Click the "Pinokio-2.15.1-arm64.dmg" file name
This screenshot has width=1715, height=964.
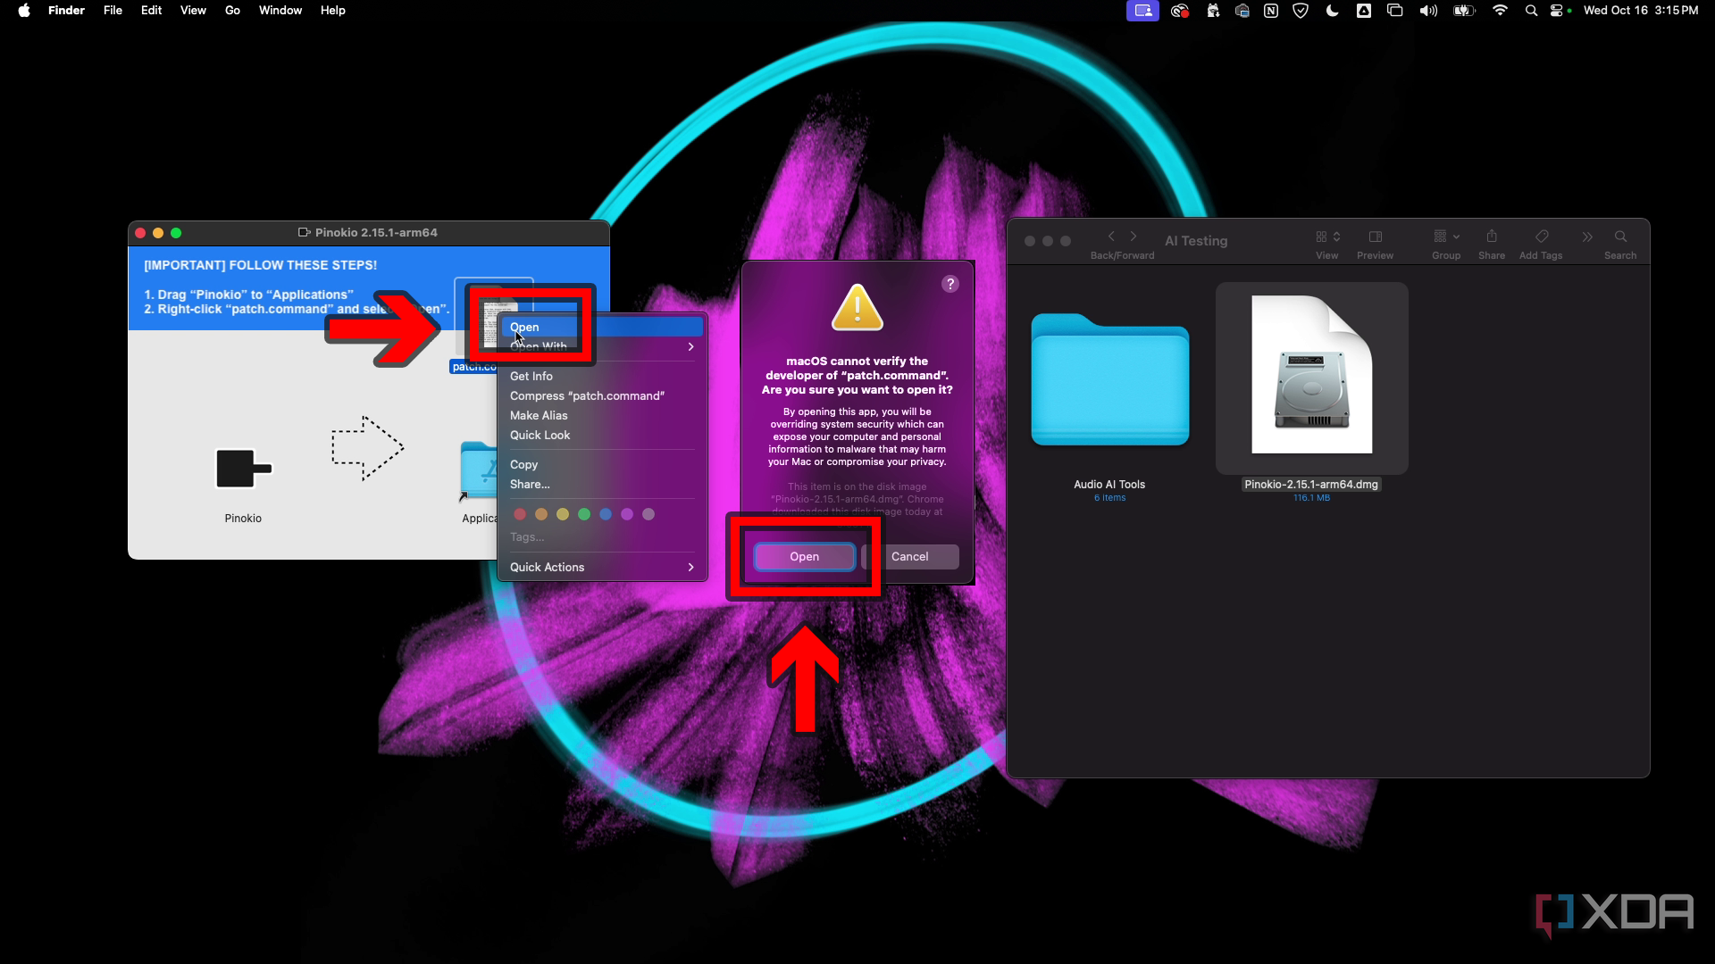[1311, 485]
